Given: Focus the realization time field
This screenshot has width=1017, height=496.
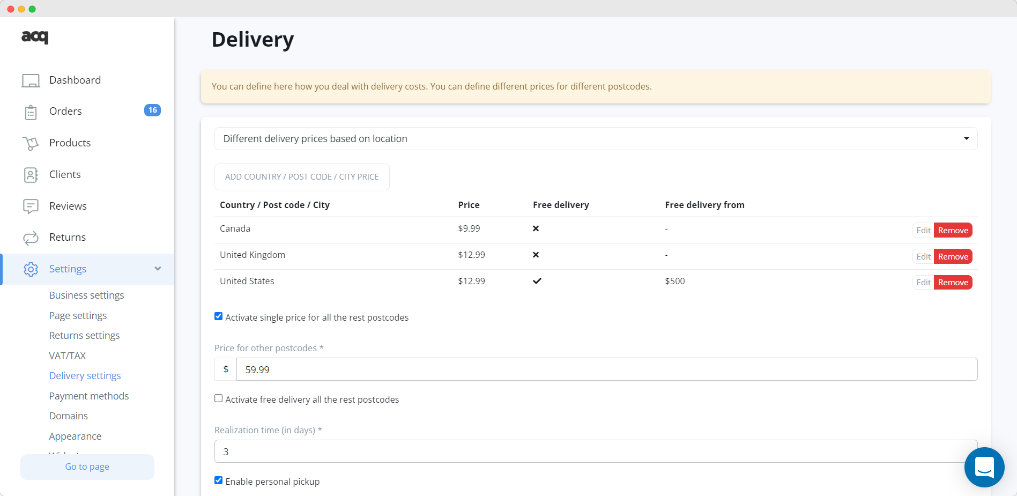Looking at the screenshot, I should 596,451.
